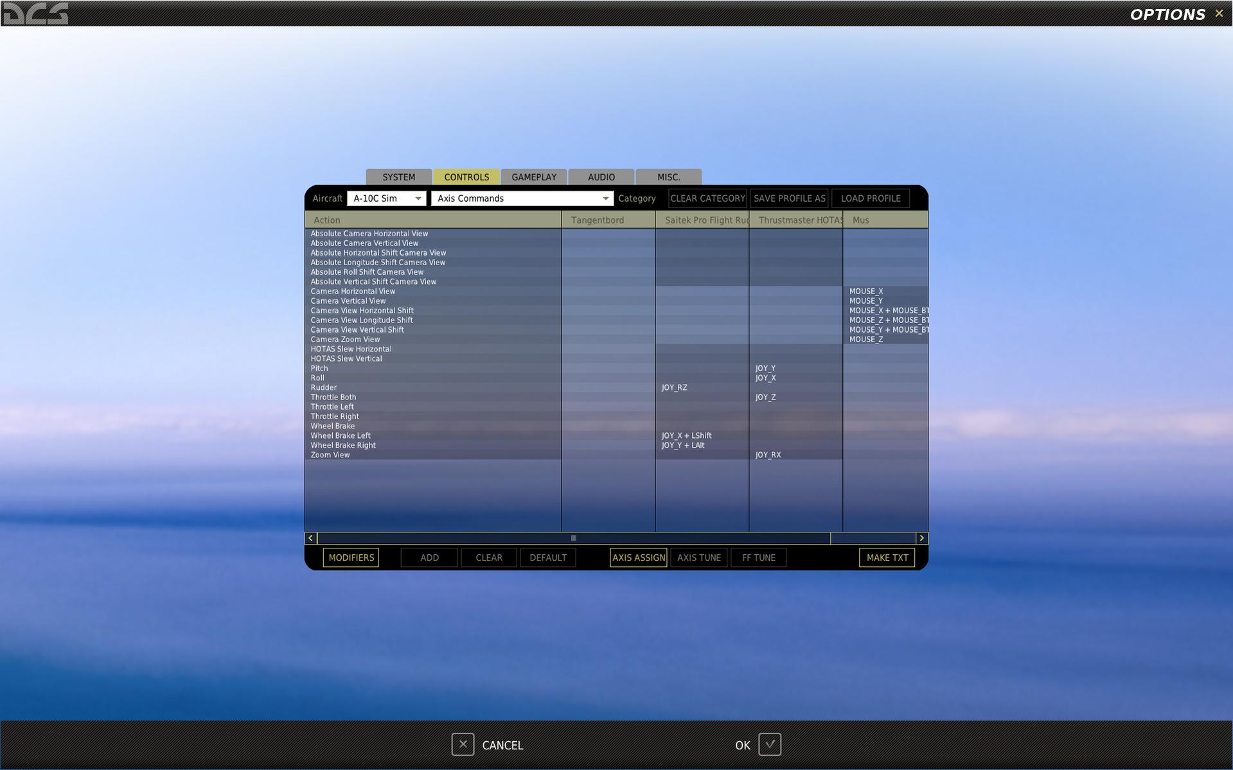Open the MISC. tab
Viewport: 1233px width, 770px height.
pos(669,177)
